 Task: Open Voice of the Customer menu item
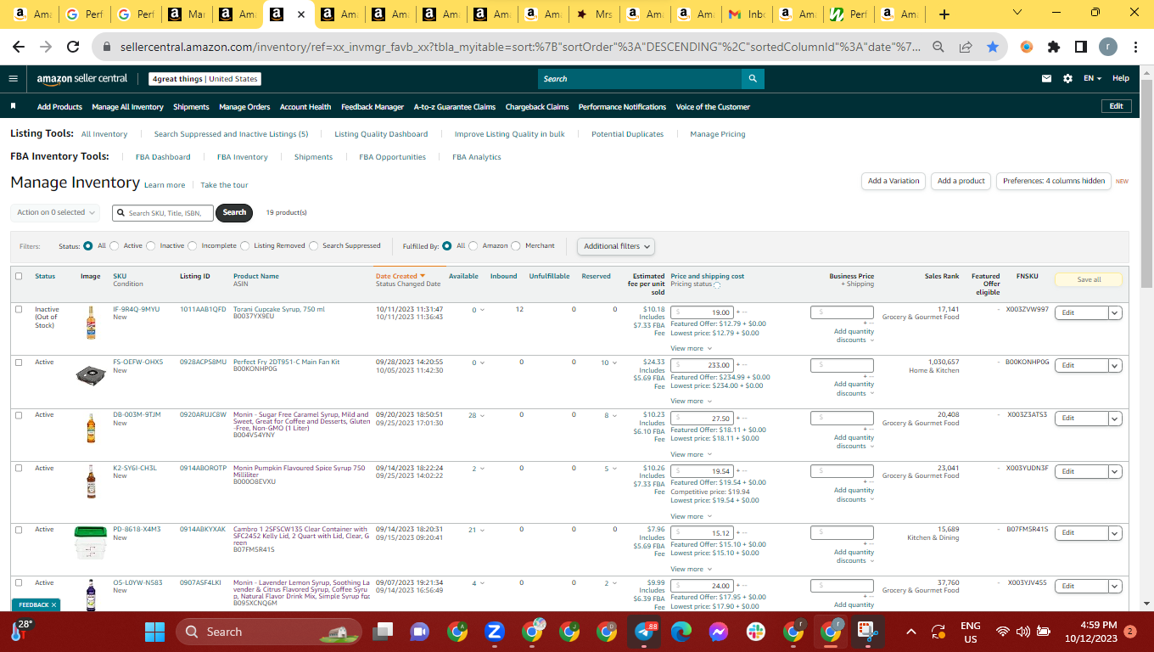713,107
